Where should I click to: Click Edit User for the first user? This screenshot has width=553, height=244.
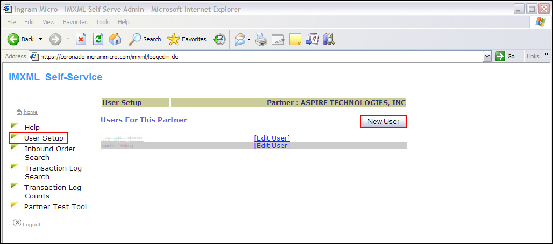[272, 138]
